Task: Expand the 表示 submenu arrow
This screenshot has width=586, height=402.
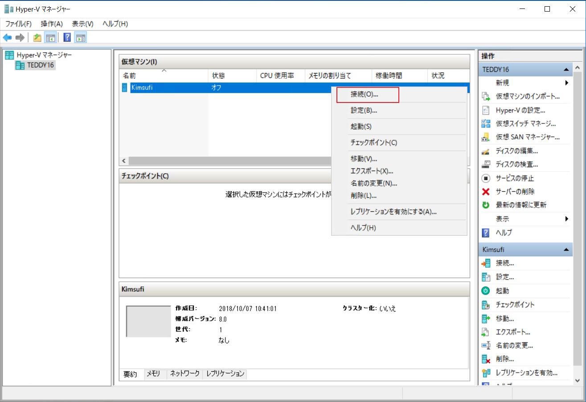Action: tap(567, 218)
